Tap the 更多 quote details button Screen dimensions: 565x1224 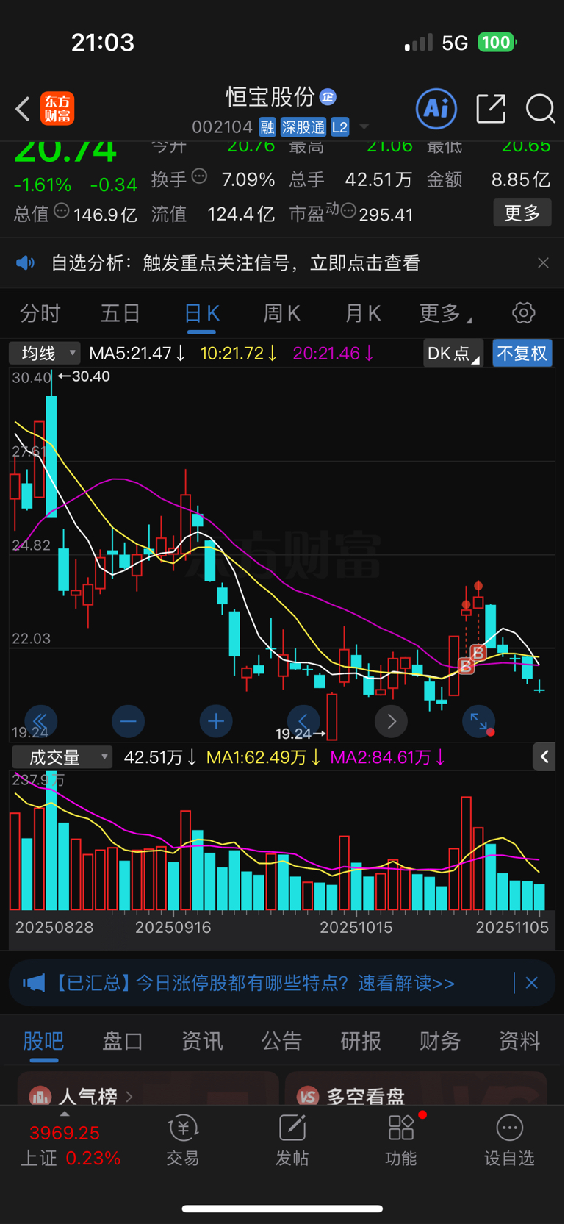pos(522,213)
